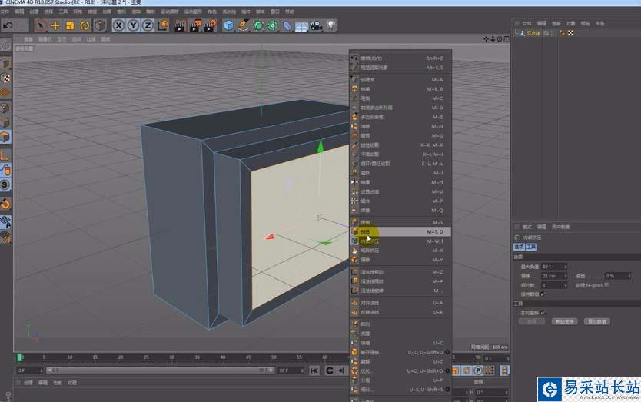
Task: Click the Camera icon in toolbar
Action: pos(316,25)
